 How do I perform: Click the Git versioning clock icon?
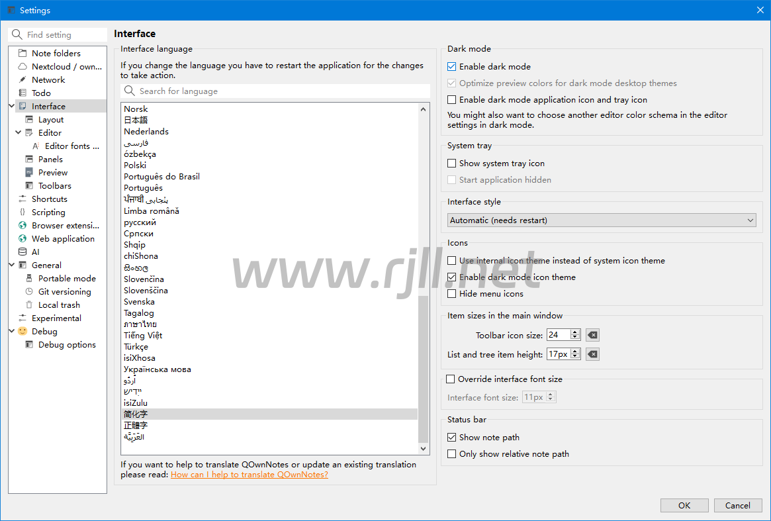click(29, 292)
